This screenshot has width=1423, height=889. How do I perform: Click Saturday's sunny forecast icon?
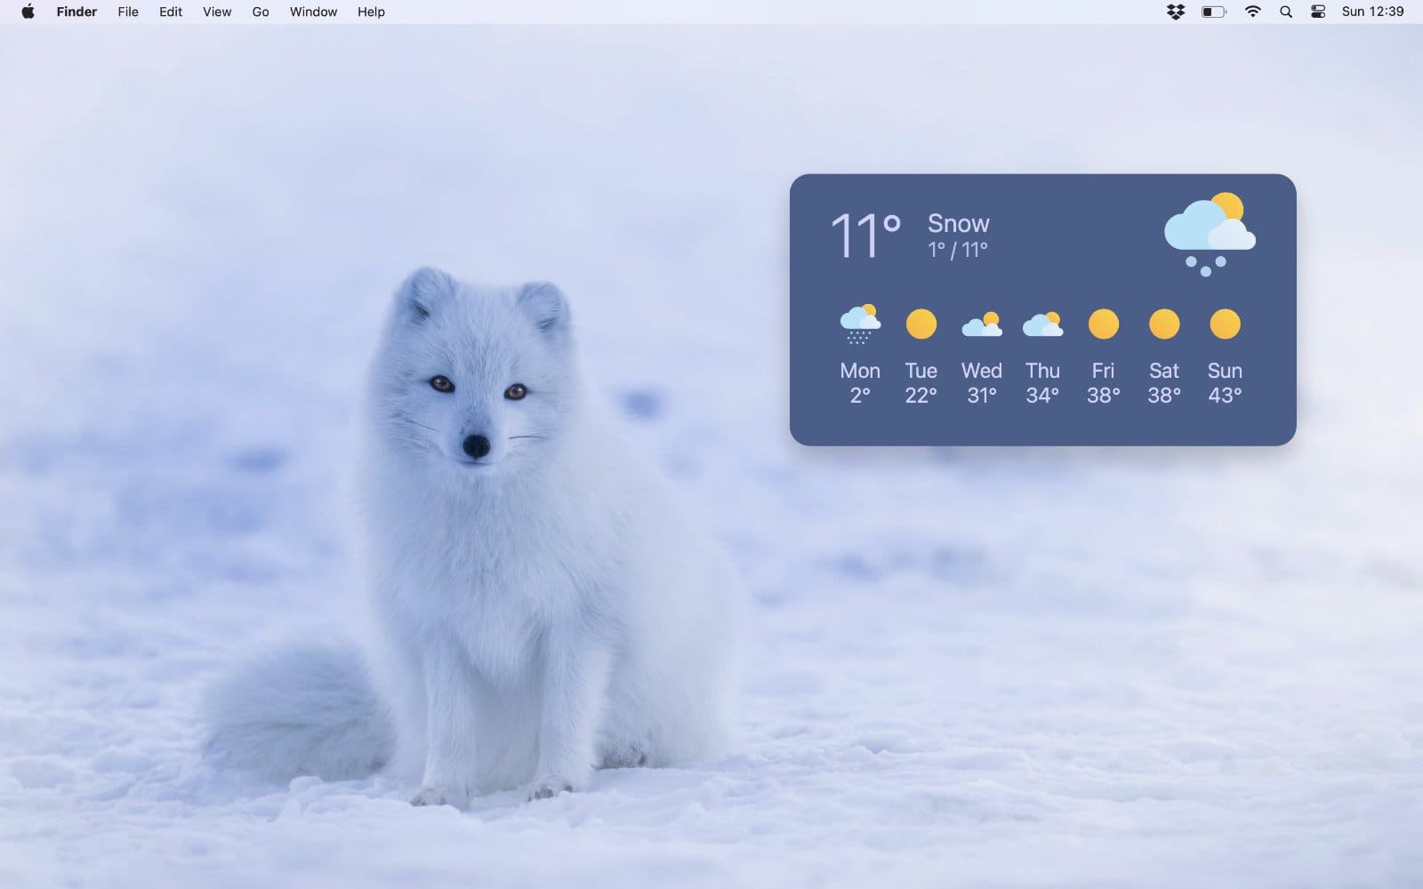pyautogui.click(x=1164, y=324)
